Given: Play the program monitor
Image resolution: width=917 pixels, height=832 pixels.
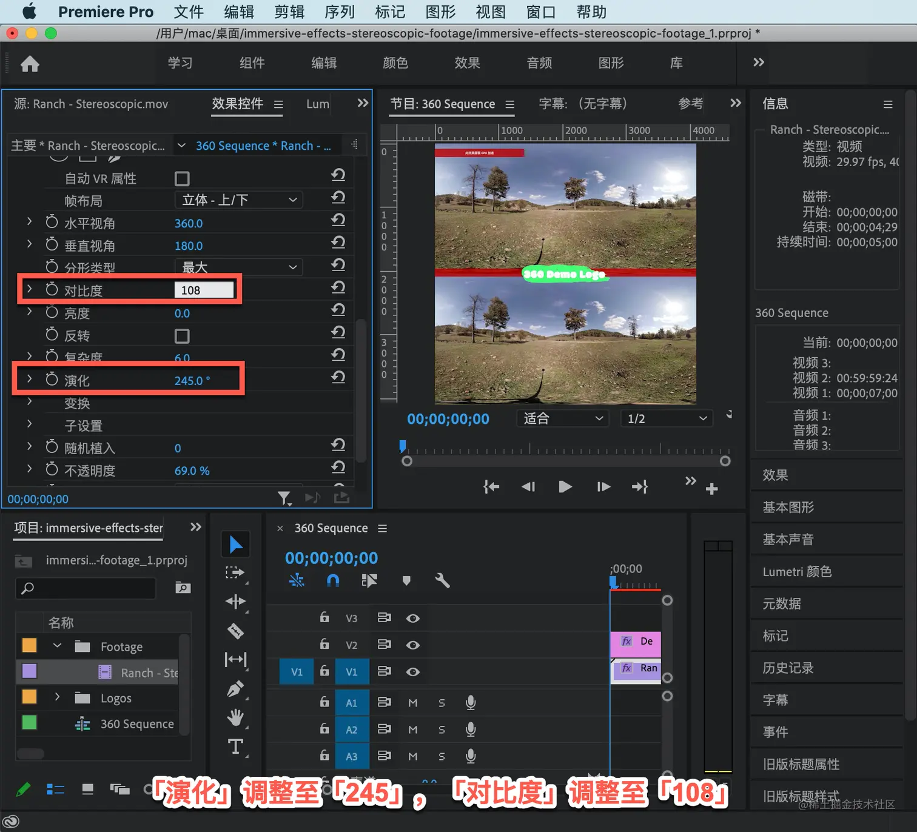Looking at the screenshot, I should (565, 487).
